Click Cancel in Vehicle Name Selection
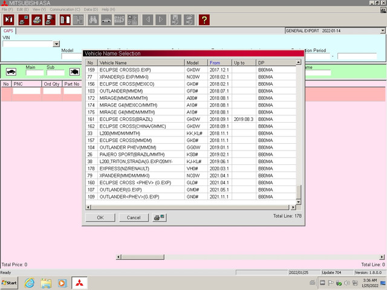 [x=134, y=217]
